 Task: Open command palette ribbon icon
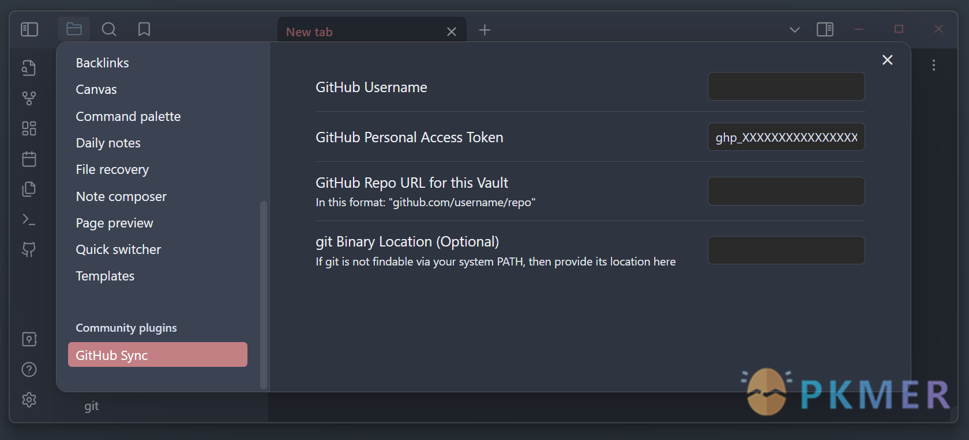coord(29,219)
